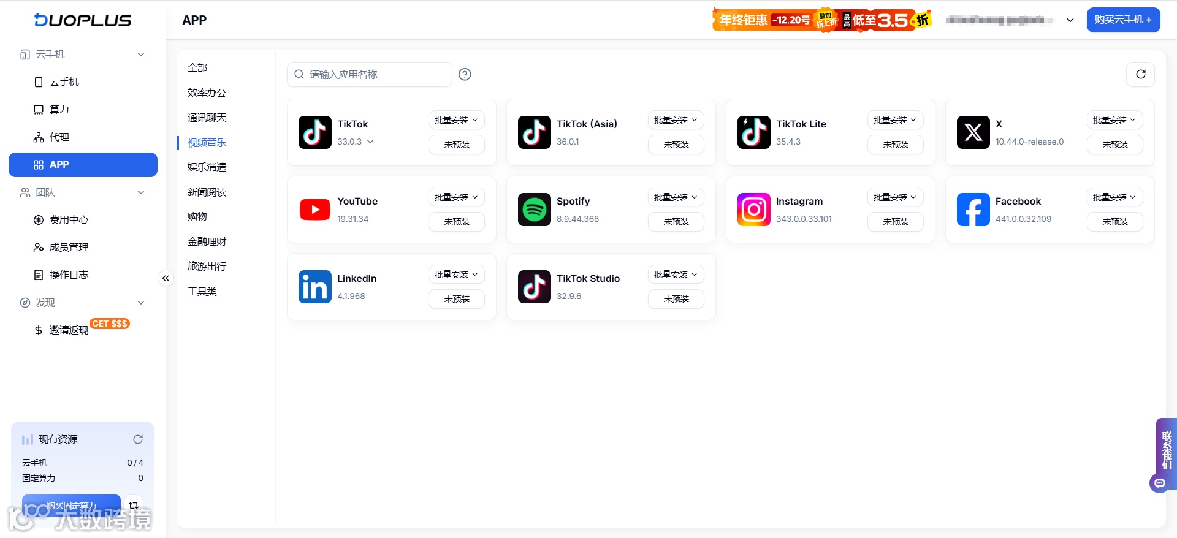This screenshot has width=1177, height=538.
Task: Select the 全部 category
Action: 197,68
